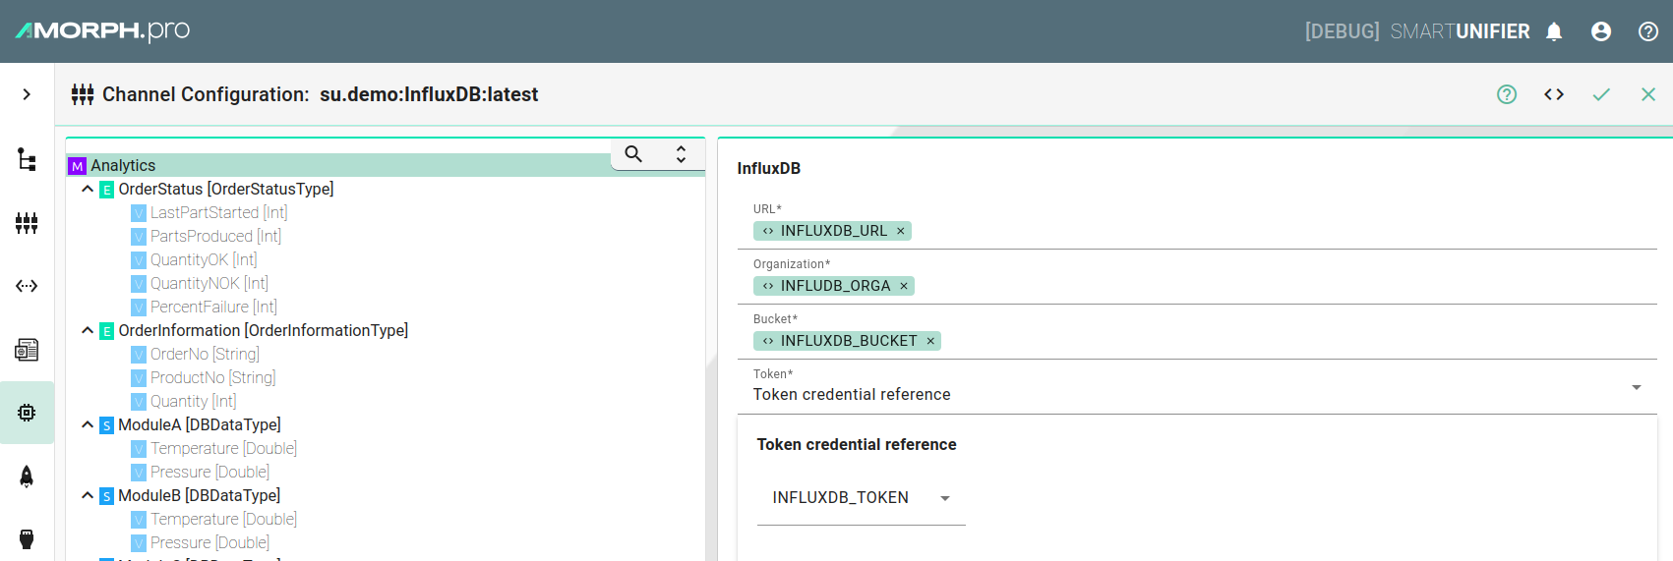
Task: Collapse the ModuleA node
Action: pos(88,424)
